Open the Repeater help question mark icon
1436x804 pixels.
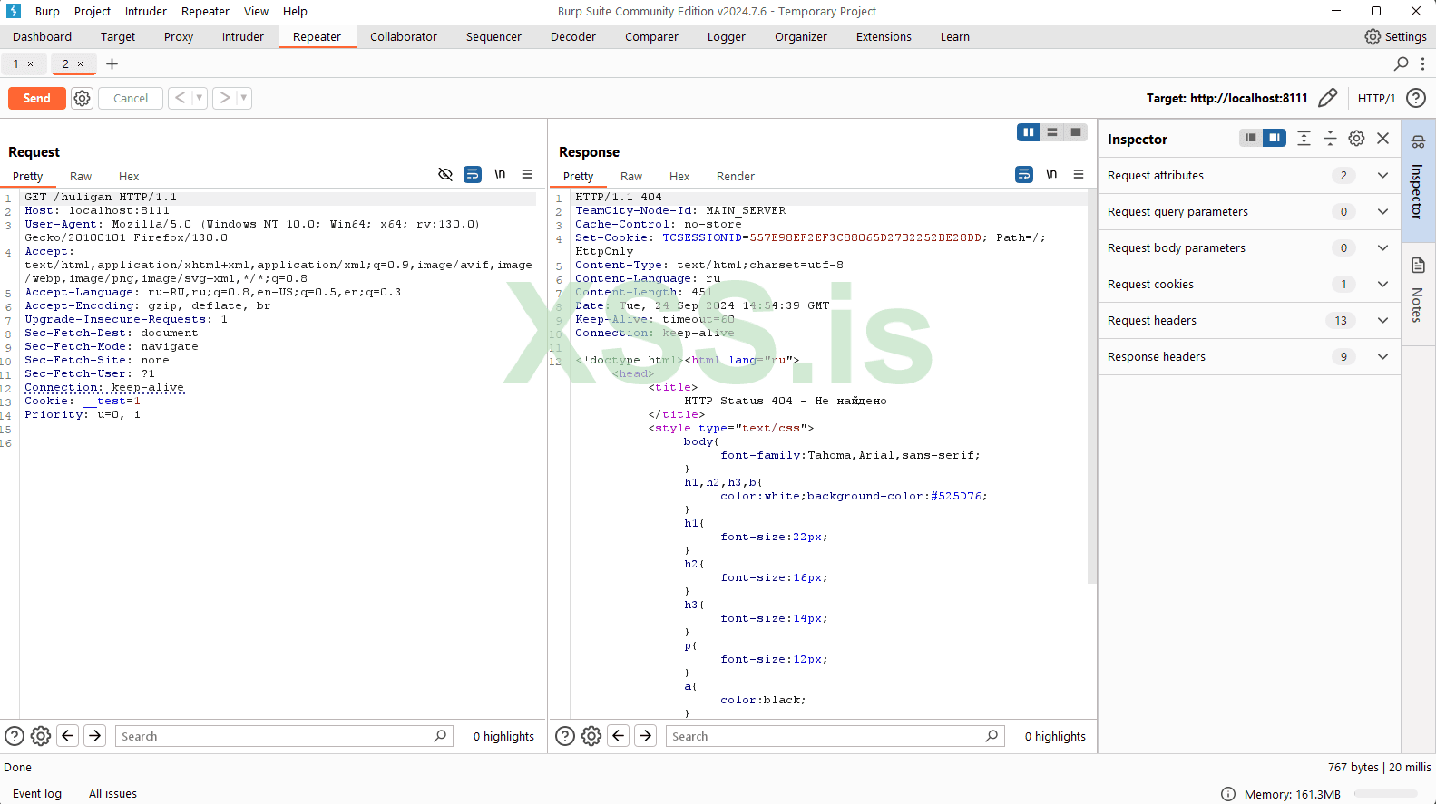(1415, 98)
